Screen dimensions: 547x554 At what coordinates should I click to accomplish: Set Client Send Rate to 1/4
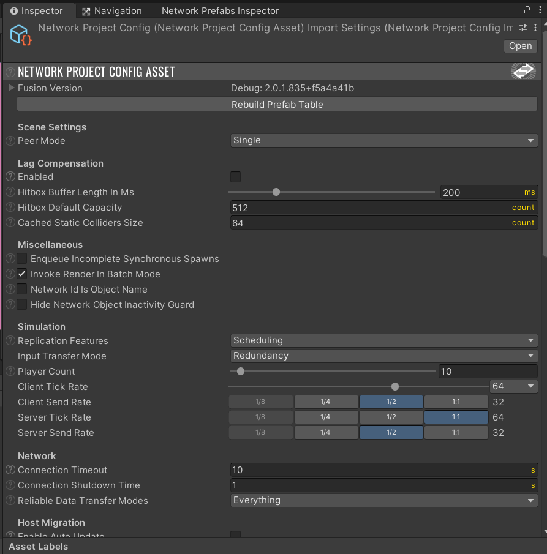click(x=326, y=402)
